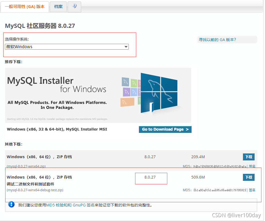Click the 509.6M file size value
The height and width of the screenshot is (221, 265).
pos(198,177)
